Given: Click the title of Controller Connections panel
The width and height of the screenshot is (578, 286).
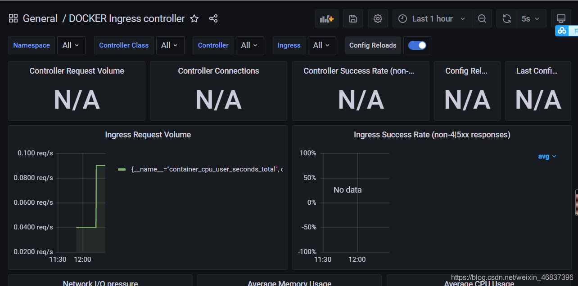Looking at the screenshot, I should pos(218,70).
